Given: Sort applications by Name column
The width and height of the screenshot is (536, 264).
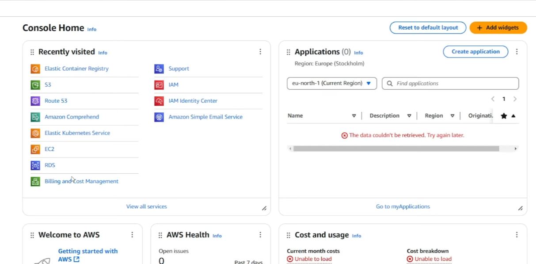Looking at the screenshot, I should 354,116.
